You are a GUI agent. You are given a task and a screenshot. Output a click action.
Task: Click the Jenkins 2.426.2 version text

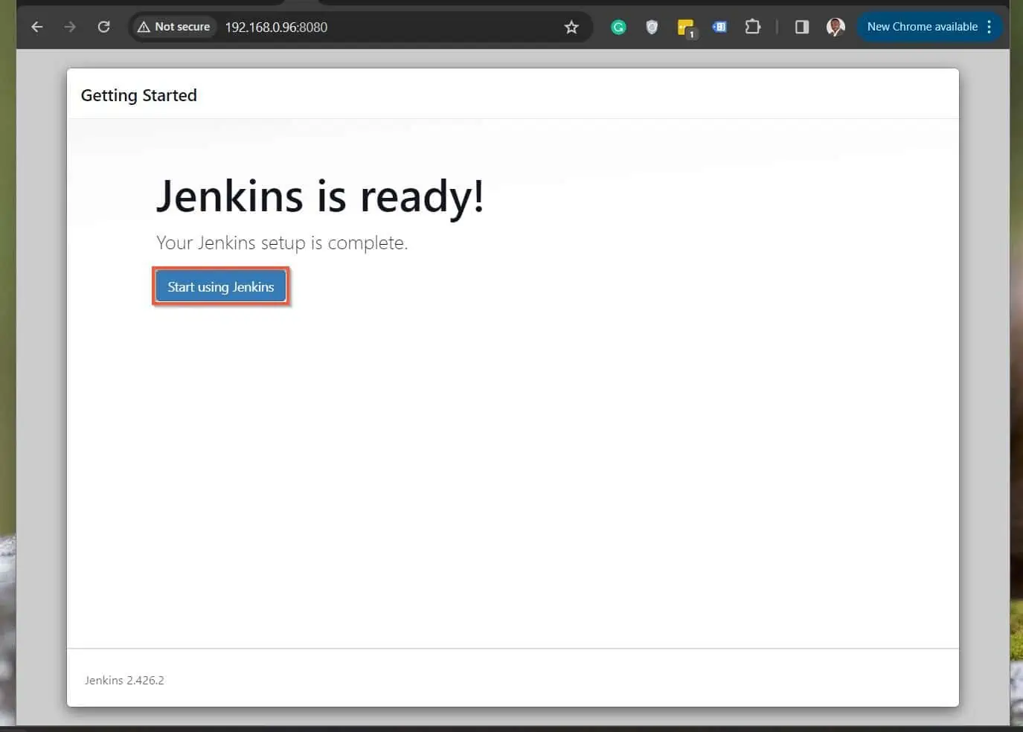coord(124,680)
